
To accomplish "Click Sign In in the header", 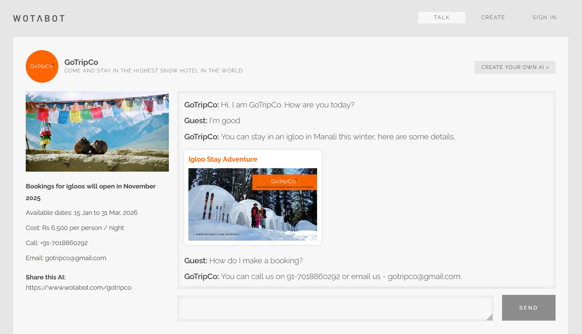I will coord(544,18).
